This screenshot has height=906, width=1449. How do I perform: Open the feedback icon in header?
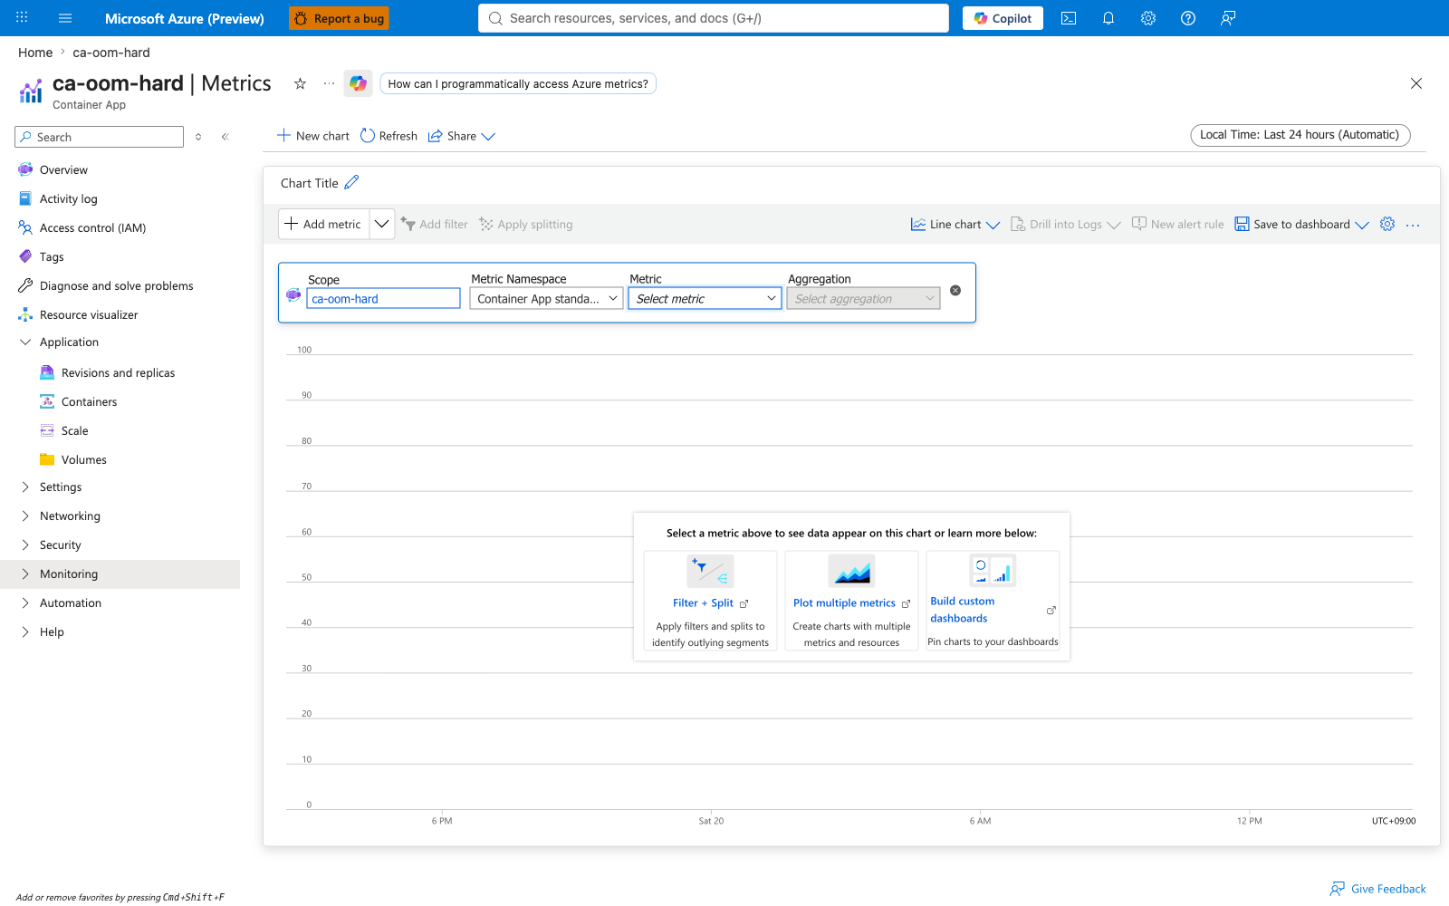[1228, 18]
